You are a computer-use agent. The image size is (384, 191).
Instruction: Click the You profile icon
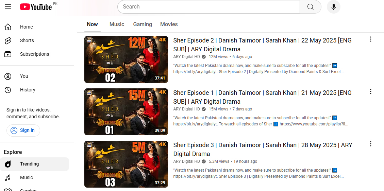pos(8,76)
